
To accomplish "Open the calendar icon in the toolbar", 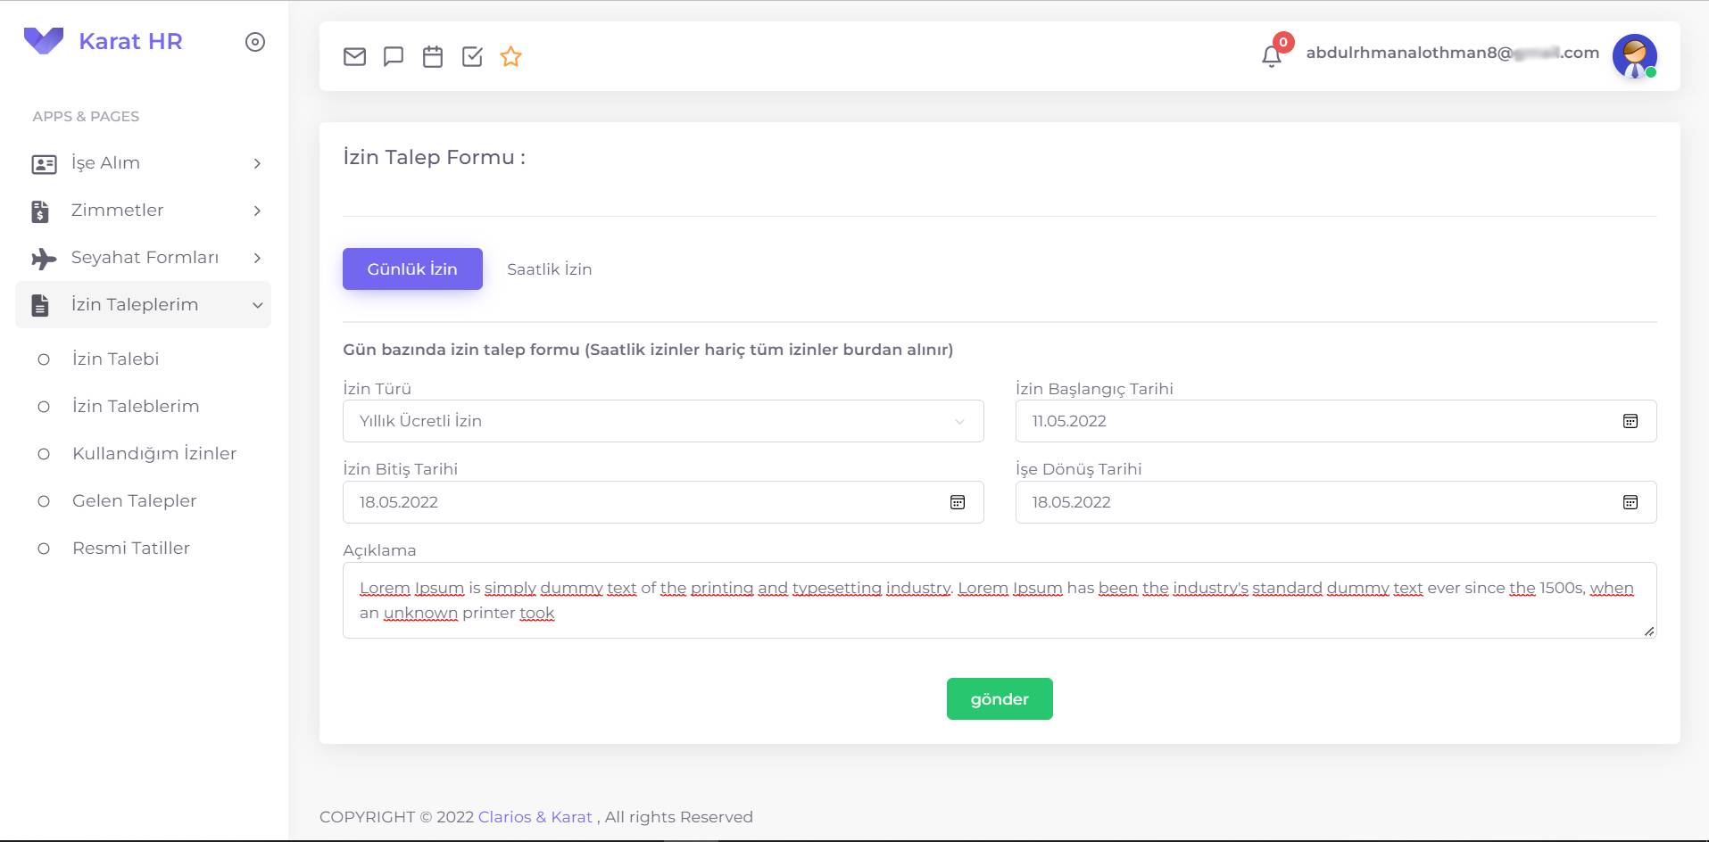I will pos(433,56).
